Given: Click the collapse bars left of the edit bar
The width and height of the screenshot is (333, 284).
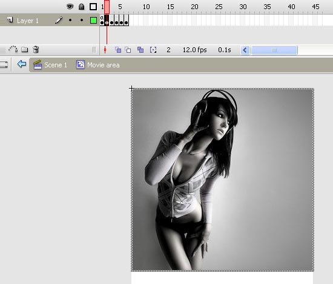Looking at the screenshot, I should click(4, 64).
